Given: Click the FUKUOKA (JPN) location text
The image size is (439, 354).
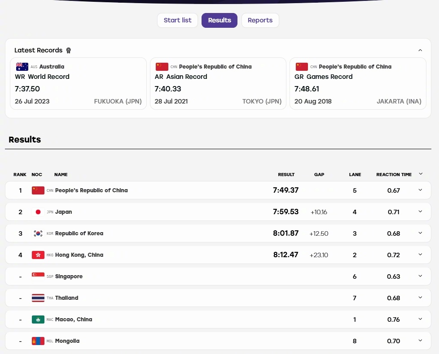Looking at the screenshot, I should pos(118,101).
